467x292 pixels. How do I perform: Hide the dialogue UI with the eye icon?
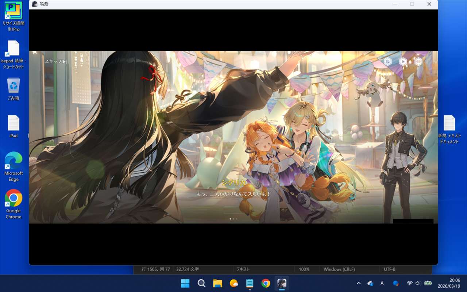[418, 62]
